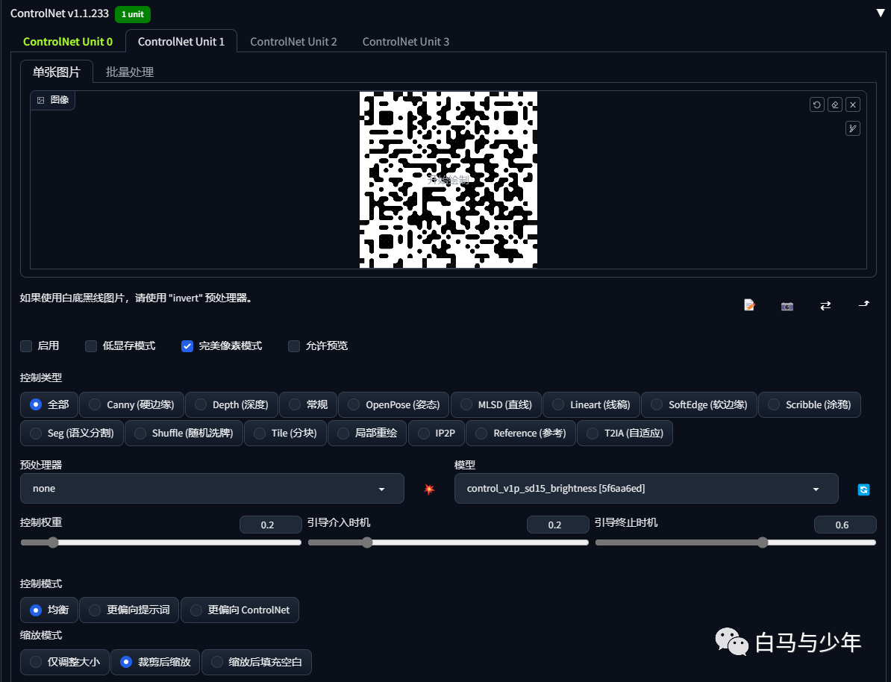This screenshot has width=891, height=682.
Task: Collapse the ControlNet panel triangle
Action: pos(881,13)
